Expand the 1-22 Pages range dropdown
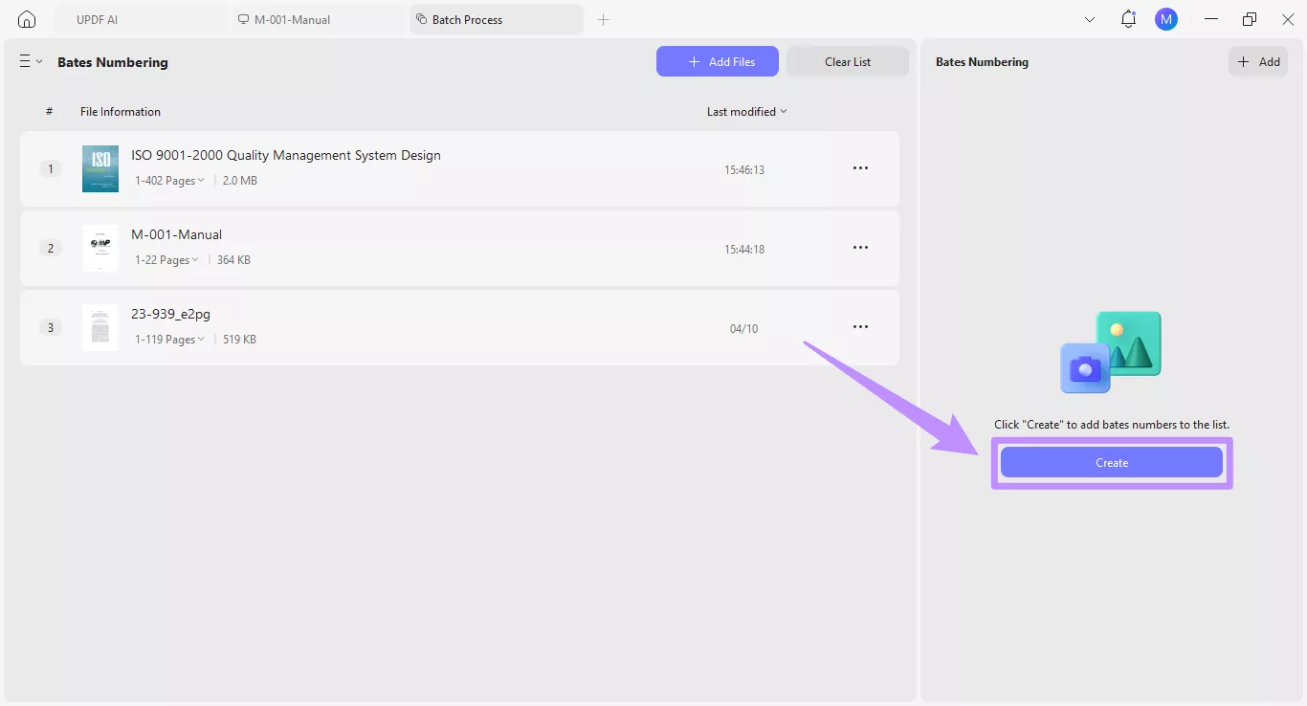The height and width of the screenshot is (706, 1307). [x=166, y=260]
